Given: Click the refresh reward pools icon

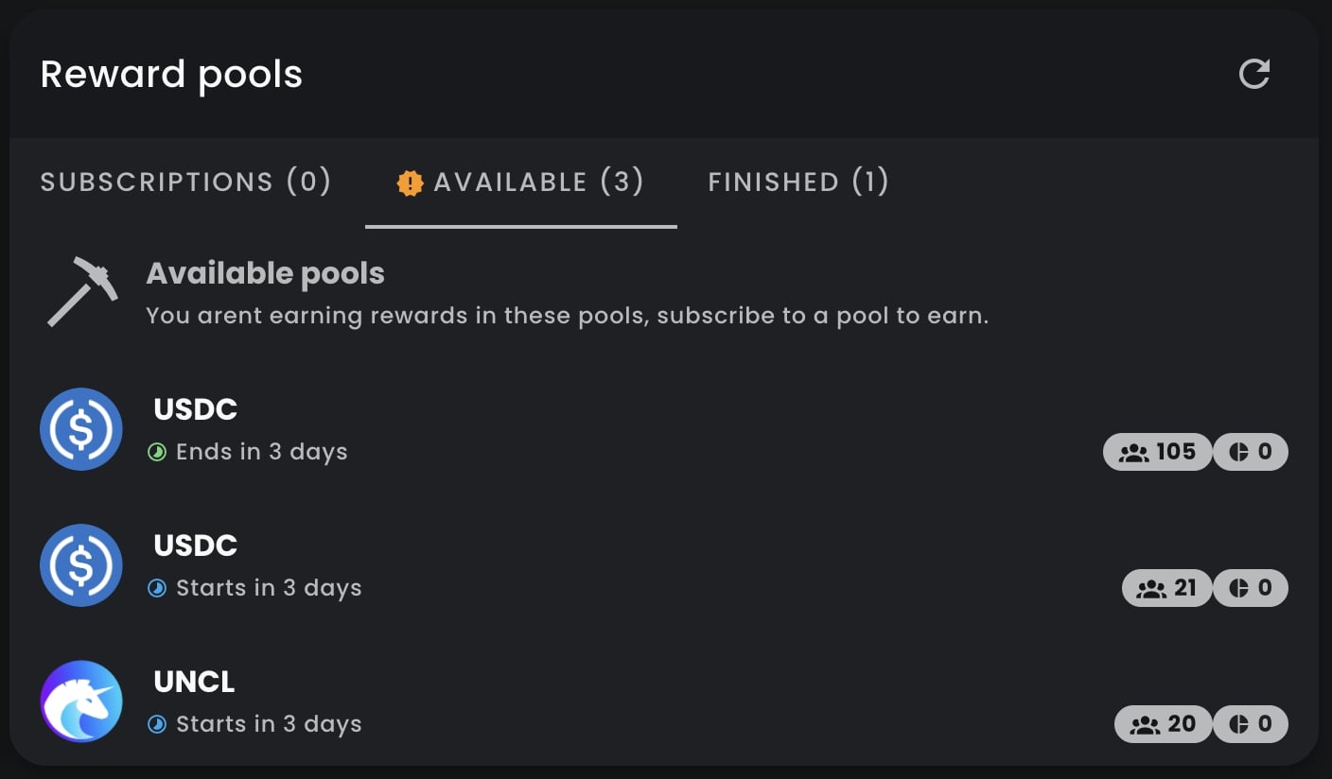Looking at the screenshot, I should (x=1253, y=74).
